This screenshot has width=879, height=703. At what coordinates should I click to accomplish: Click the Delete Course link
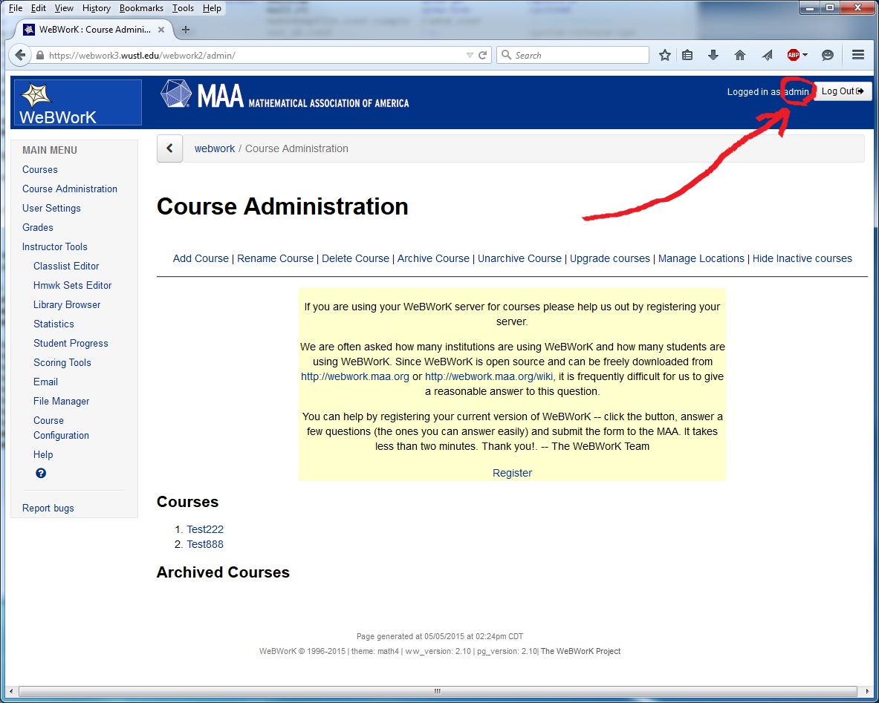(355, 258)
